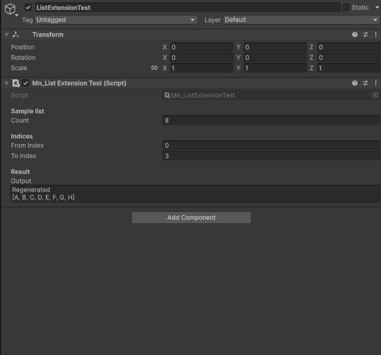This screenshot has width=381, height=355.
Task: Click the To Index input field
Action: [271, 156]
